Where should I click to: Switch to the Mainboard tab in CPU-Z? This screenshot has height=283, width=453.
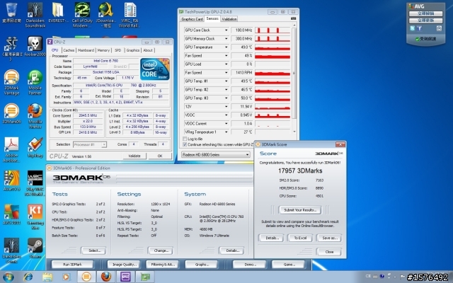click(x=86, y=50)
